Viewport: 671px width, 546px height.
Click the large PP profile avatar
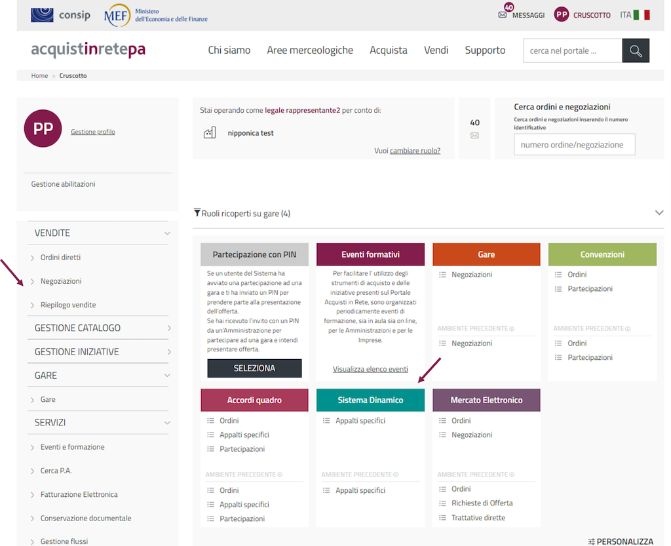[43, 128]
